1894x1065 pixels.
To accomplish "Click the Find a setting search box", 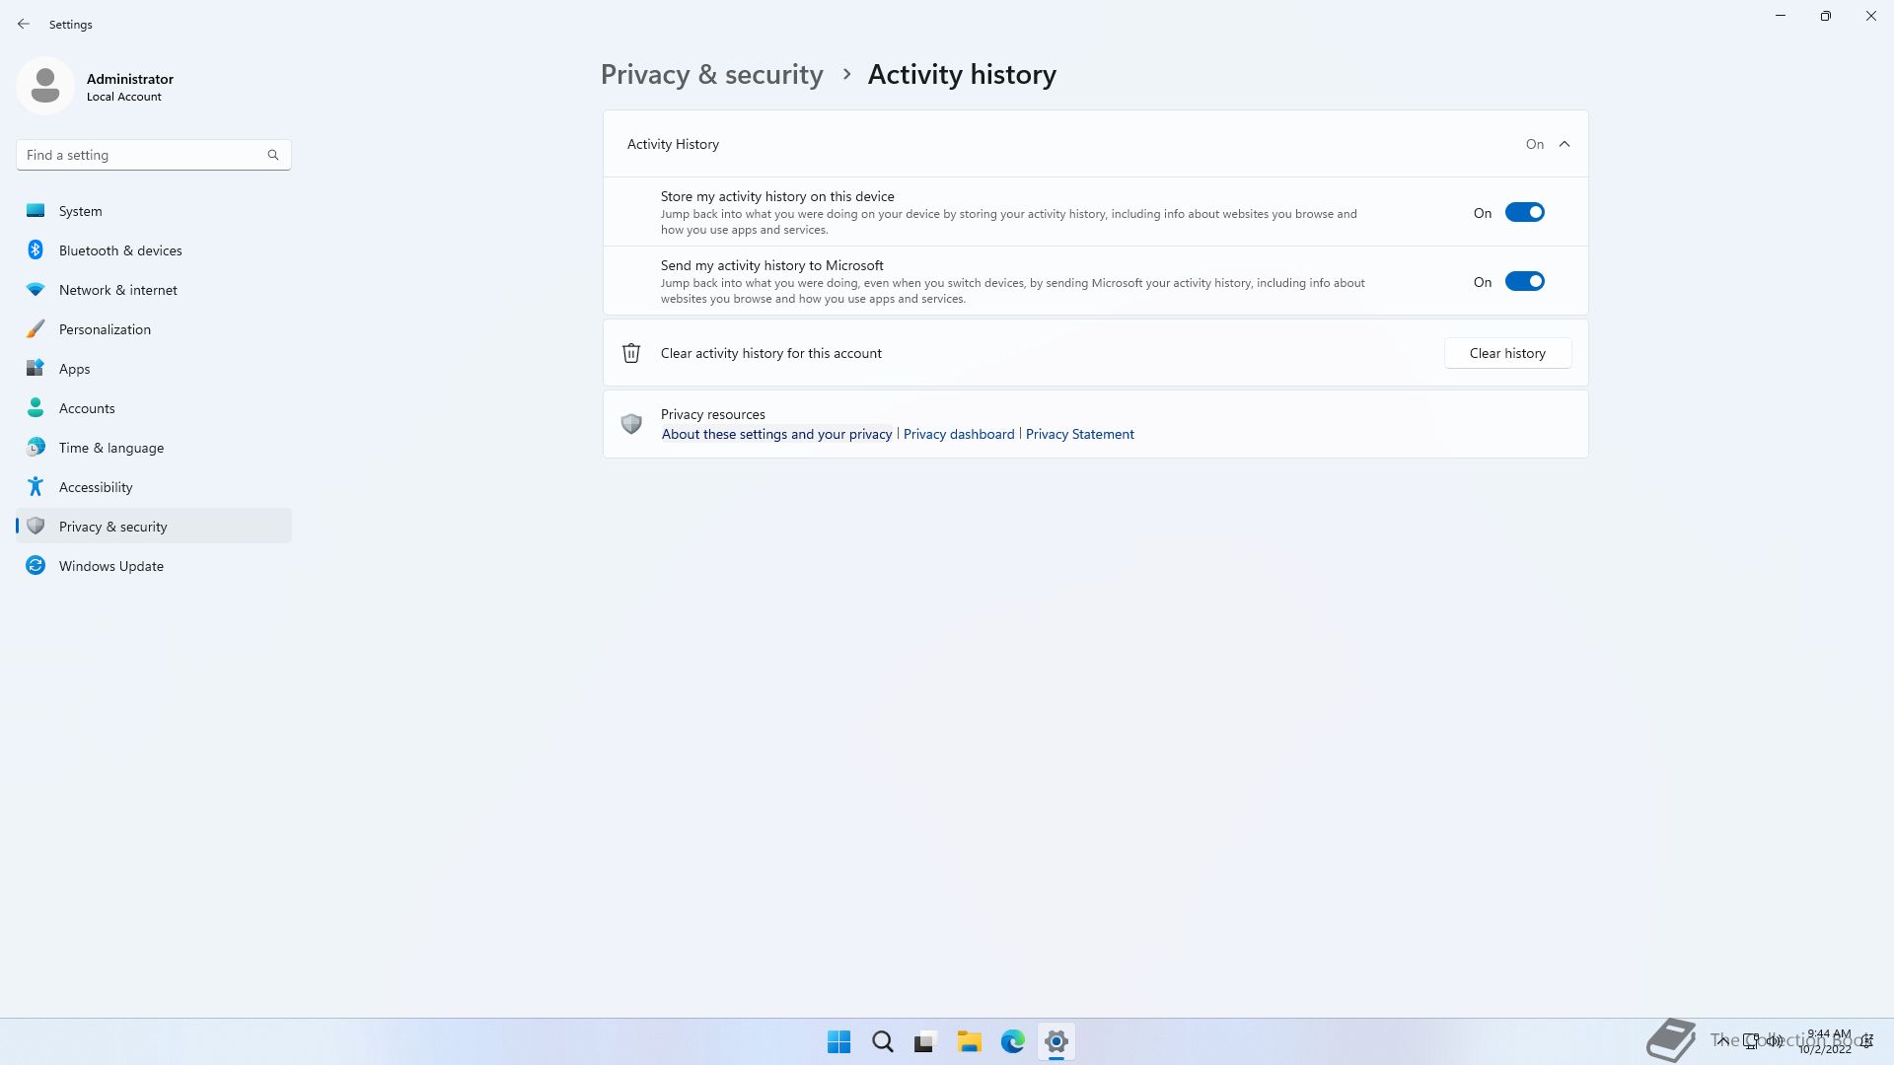I will (x=143, y=155).
